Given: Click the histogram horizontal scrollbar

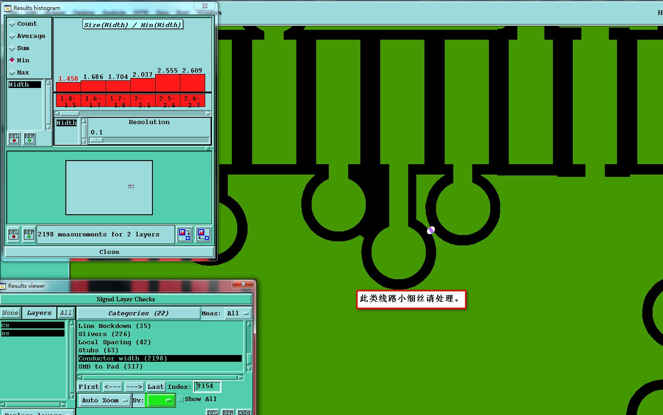Looking at the screenshot, I should pyautogui.click(x=133, y=113).
